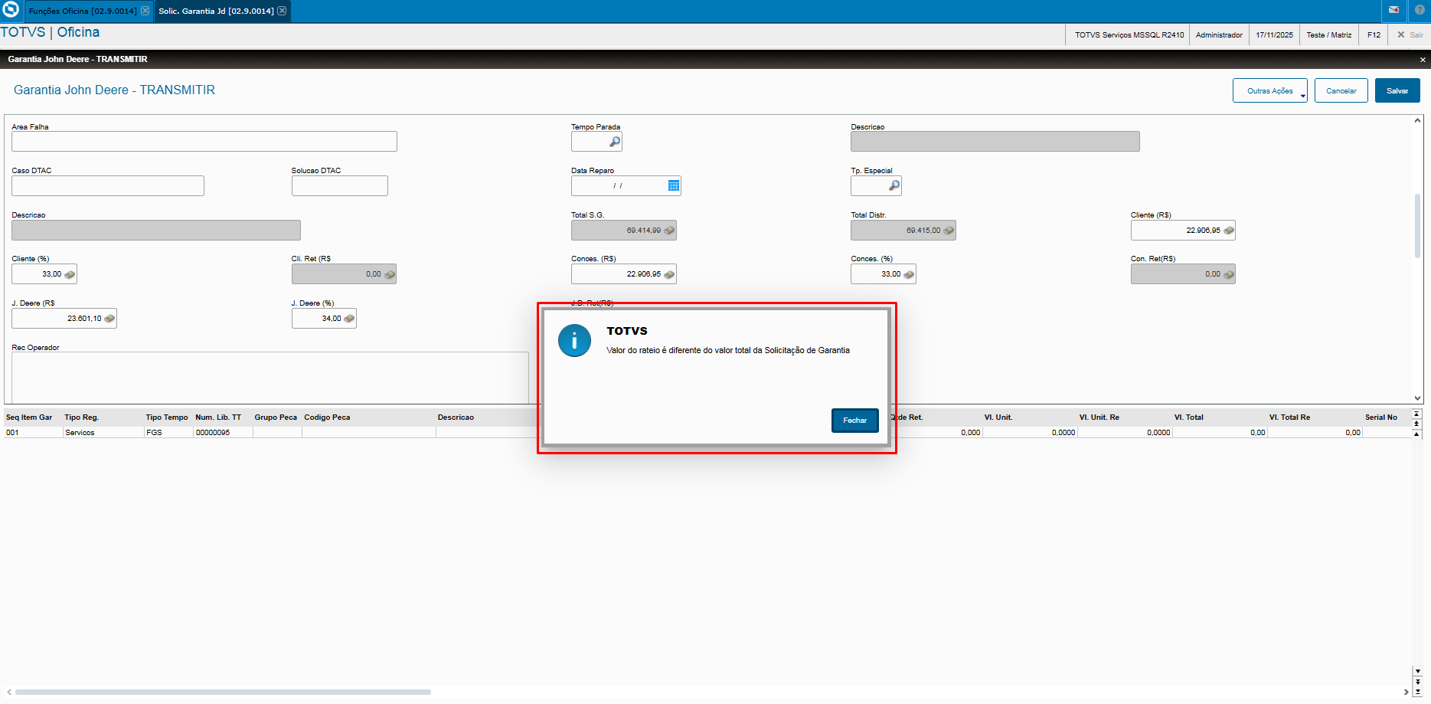Click the Administrador user label

(1219, 35)
